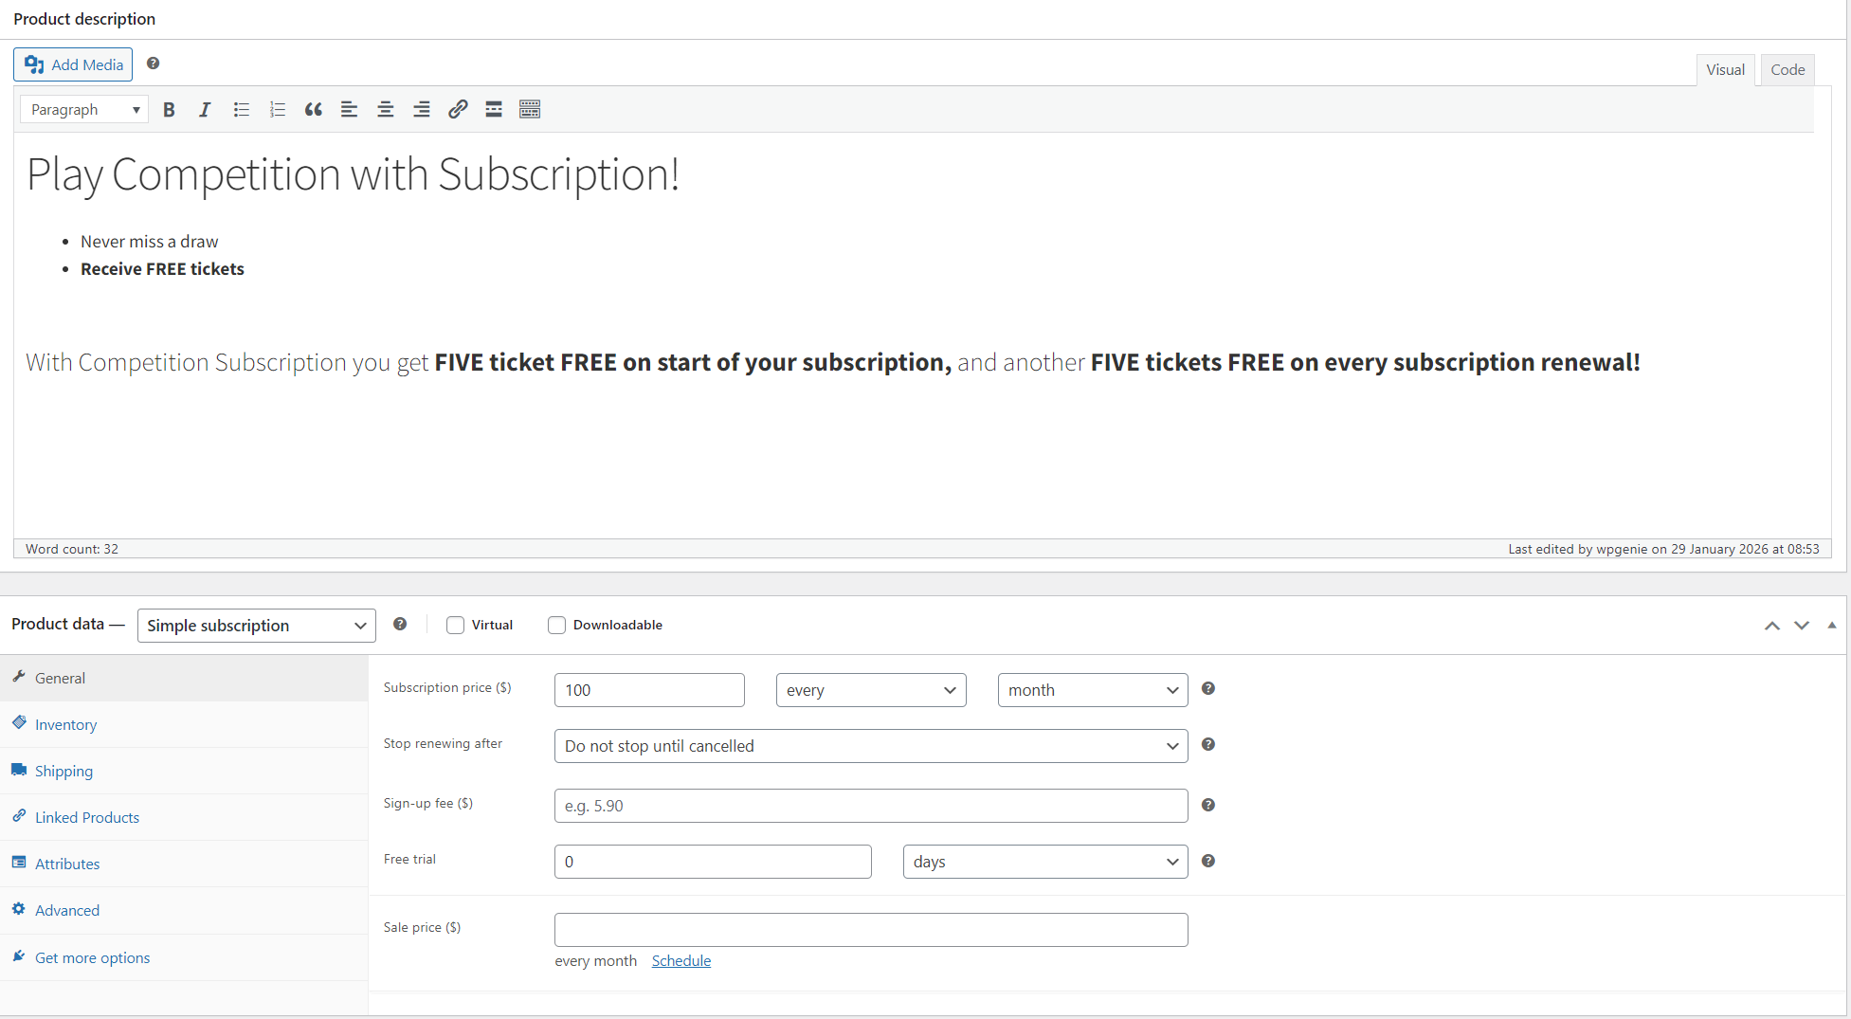Insert a bulleted list
The image size is (1851, 1019).
point(241,110)
